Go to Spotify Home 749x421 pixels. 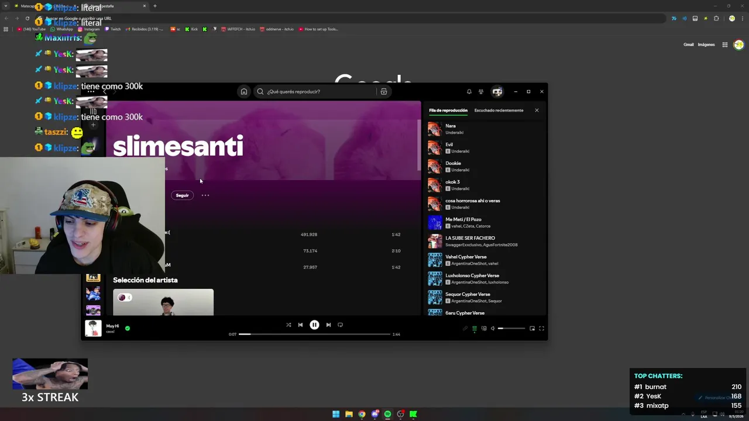point(244,91)
